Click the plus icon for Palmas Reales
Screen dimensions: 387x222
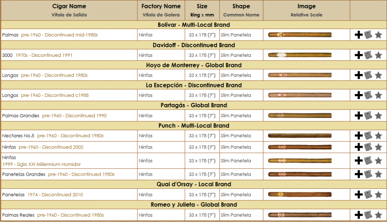click(359, 215)
